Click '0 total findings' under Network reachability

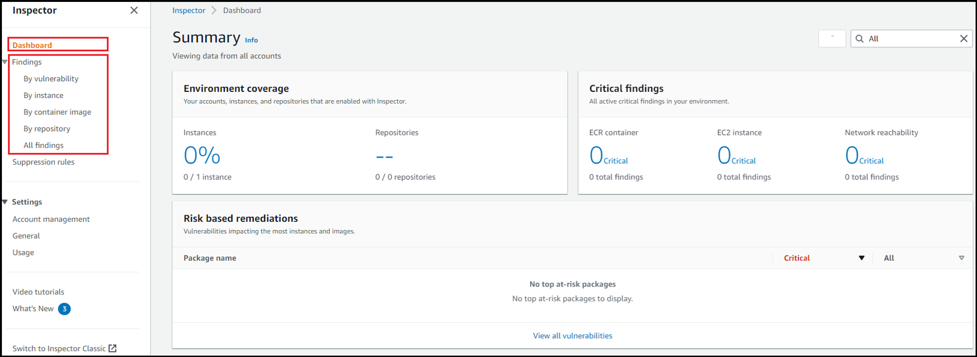coord(872,177)
